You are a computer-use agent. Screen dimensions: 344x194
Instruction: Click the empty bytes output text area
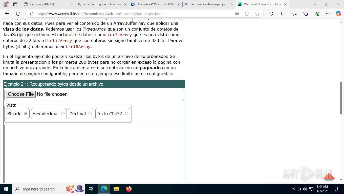pos(94,154)
